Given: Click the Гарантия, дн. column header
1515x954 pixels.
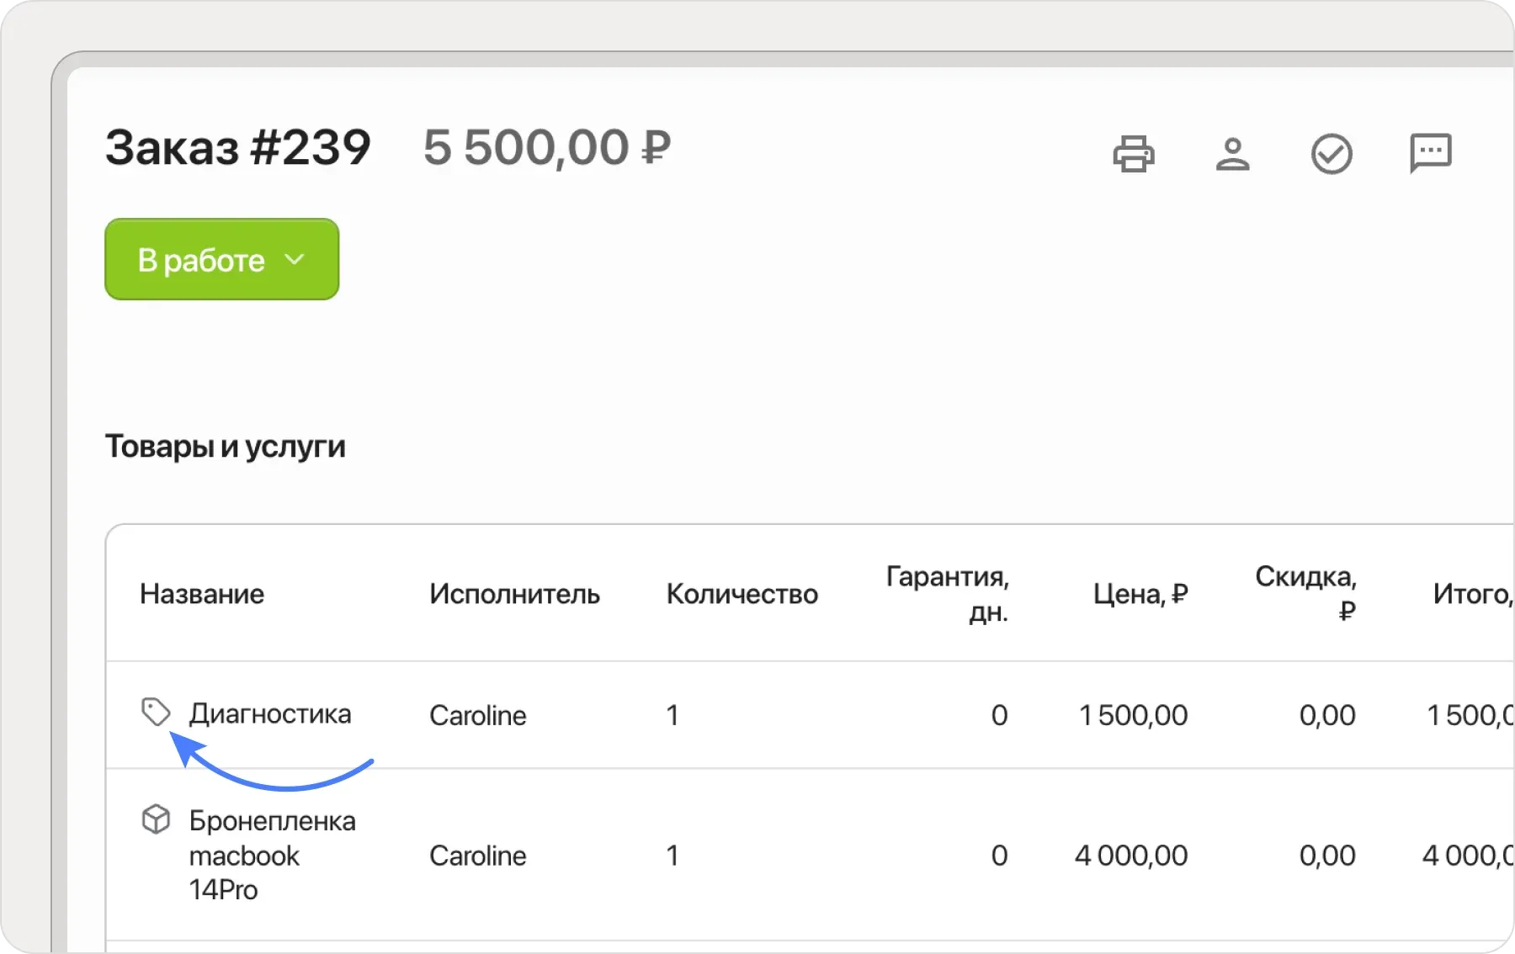Looking at the screenshot, I should point(948,594).
